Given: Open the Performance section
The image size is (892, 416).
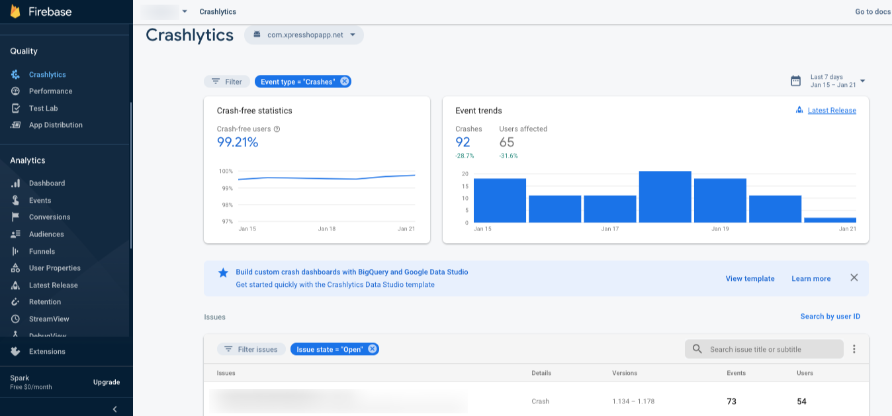Looking at the screenshot, I should 50,91.
